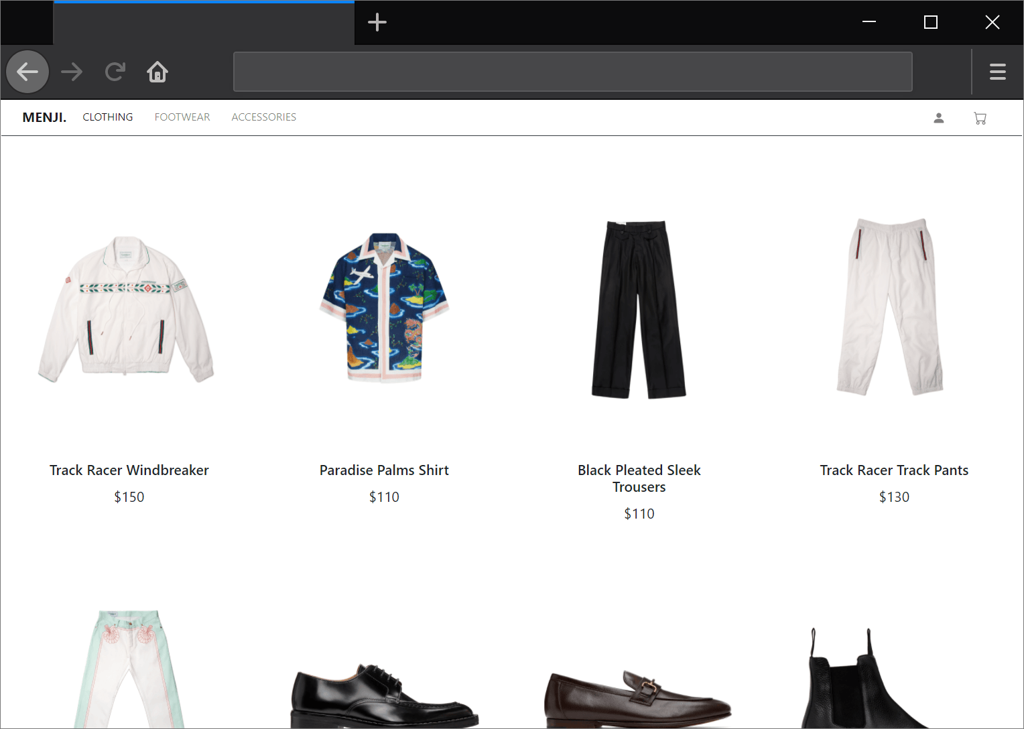Viewport: 1024px width, 729px height.
Task: Click inside the browser address bar
Action: 572,72
